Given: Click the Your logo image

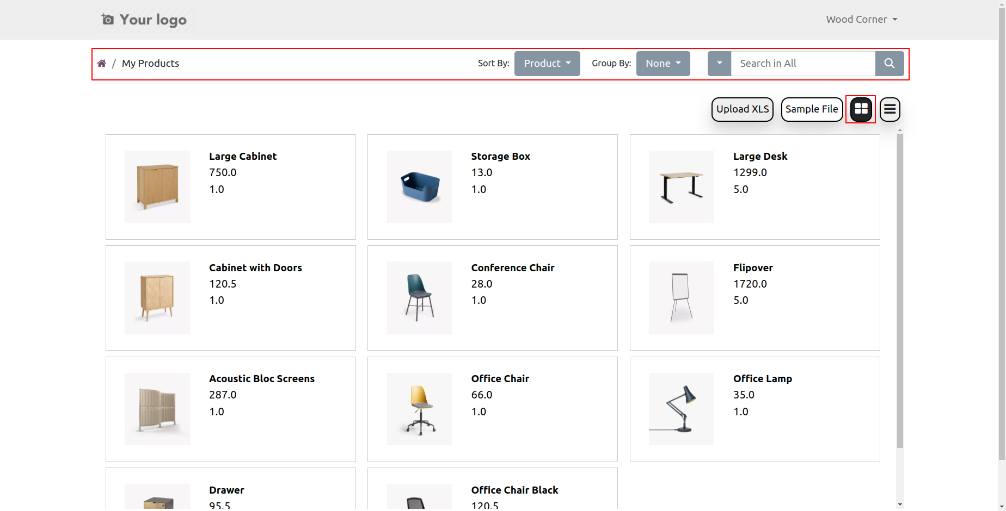Looking at the screenshot, I should (x=144, y=20).
